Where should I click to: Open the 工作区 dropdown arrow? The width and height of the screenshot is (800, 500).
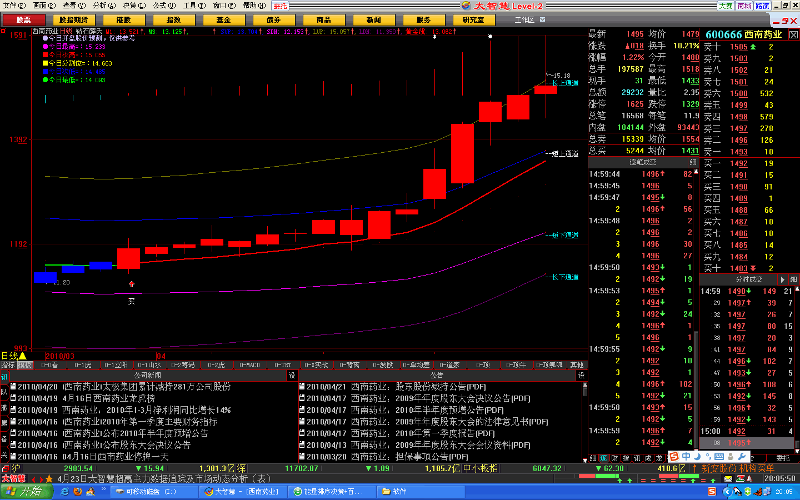(543, 20)
